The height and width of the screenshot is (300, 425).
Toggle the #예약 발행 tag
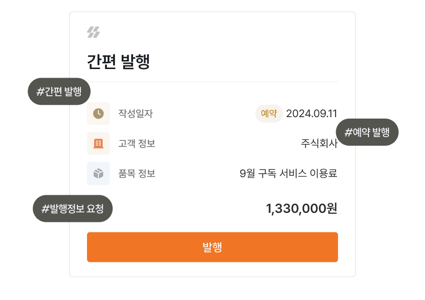[367, 132]
